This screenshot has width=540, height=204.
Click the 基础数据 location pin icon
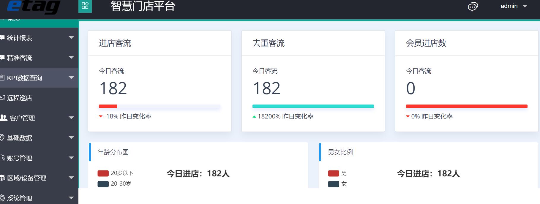pos(2,137)
